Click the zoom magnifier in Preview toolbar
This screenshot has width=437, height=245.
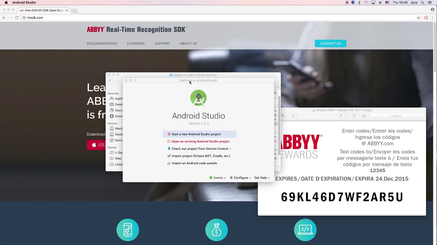(x=283, y=116)
